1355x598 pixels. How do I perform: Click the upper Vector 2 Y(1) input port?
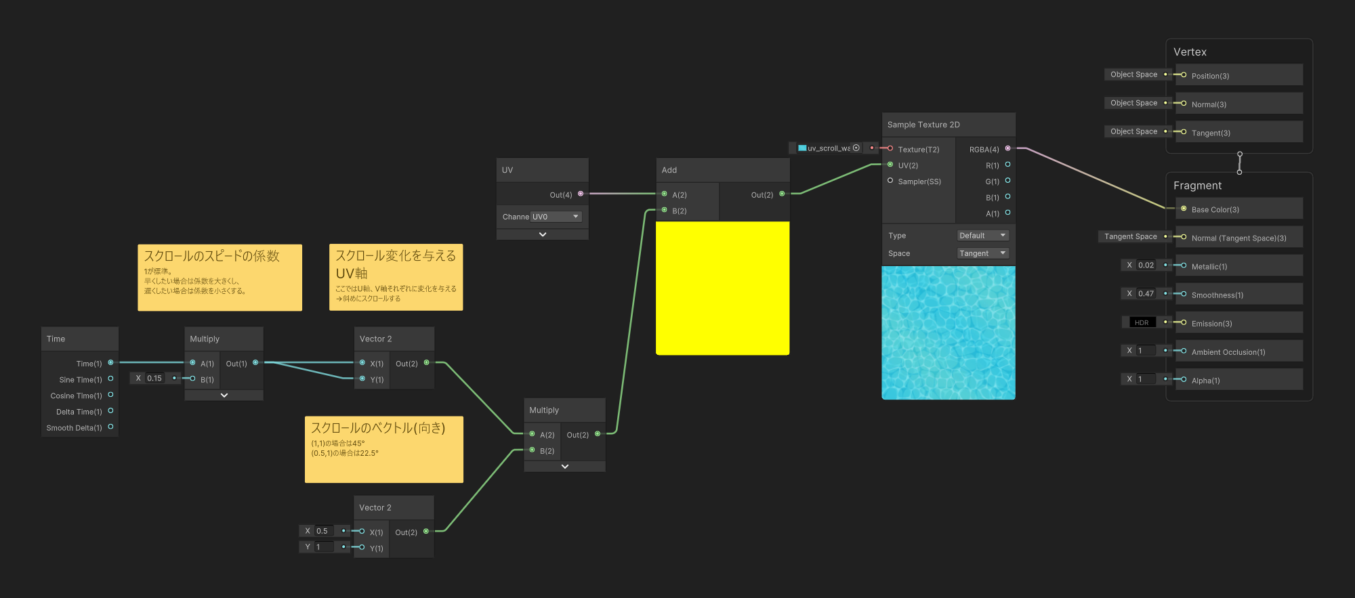coord(362,379)
